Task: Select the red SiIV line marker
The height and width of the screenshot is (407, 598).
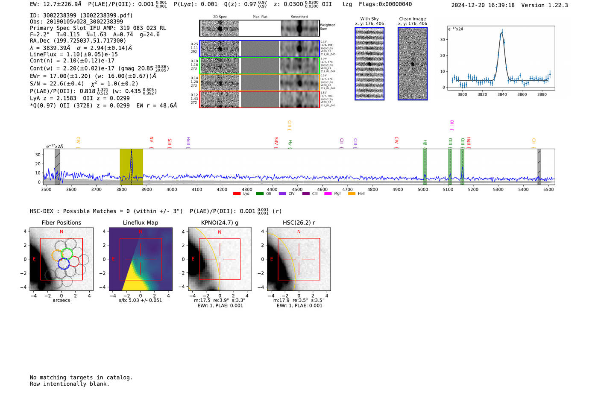Action: (x=276, y=142)
